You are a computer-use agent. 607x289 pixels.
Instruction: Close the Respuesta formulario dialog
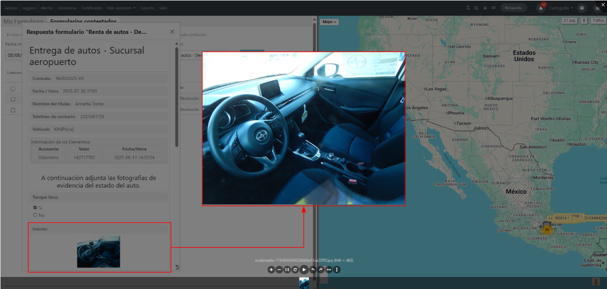172,32
